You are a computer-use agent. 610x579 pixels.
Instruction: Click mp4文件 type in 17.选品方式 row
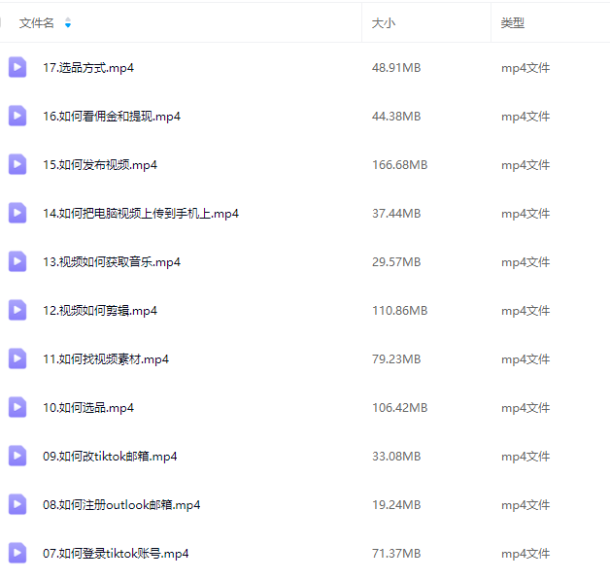525,68
